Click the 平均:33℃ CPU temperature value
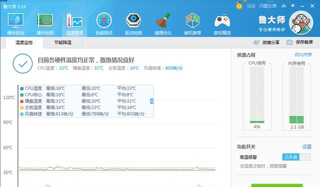 126,88
